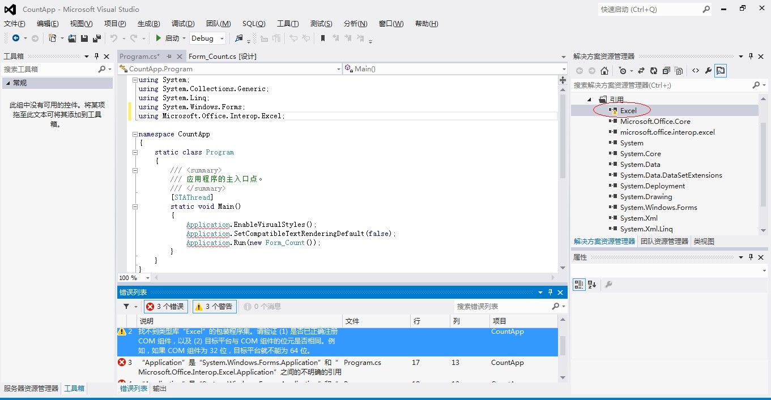Switch to the 类视图 tab
Viewport: 771px width, 400px height.
[x=704, y=241]
